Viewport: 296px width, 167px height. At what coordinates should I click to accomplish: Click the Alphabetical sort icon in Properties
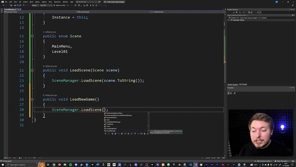point(231,93)
